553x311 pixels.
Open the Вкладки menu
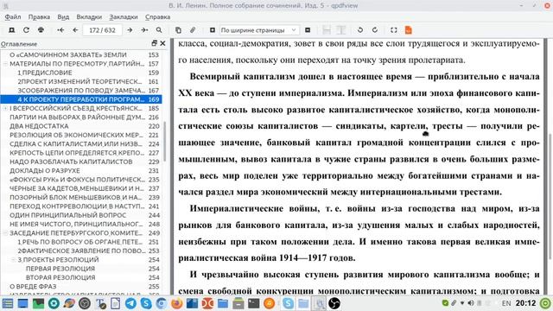89,17
